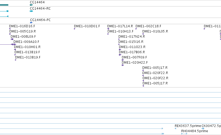Image resolution: width=221 pixels, height=135 pixels.
Task: Open feature DME1-005G19.R label
Action: point(23,31)
